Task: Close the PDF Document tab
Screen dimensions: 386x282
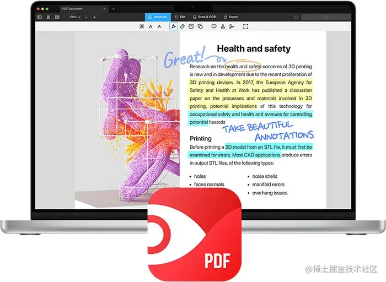Action: pos(104,9)
